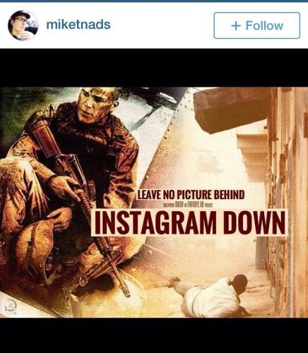Follow the miketnads account
308x353 pixels.
point(257,25)
